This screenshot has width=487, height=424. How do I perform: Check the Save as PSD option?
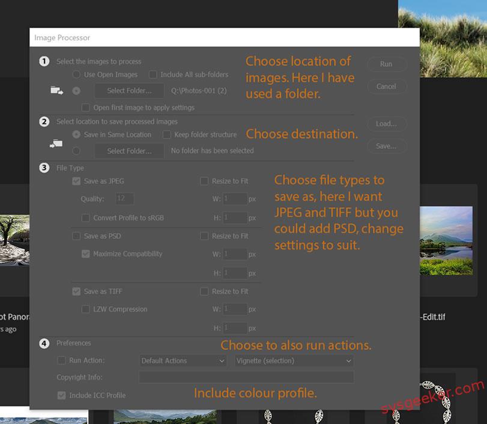(76, 236)
